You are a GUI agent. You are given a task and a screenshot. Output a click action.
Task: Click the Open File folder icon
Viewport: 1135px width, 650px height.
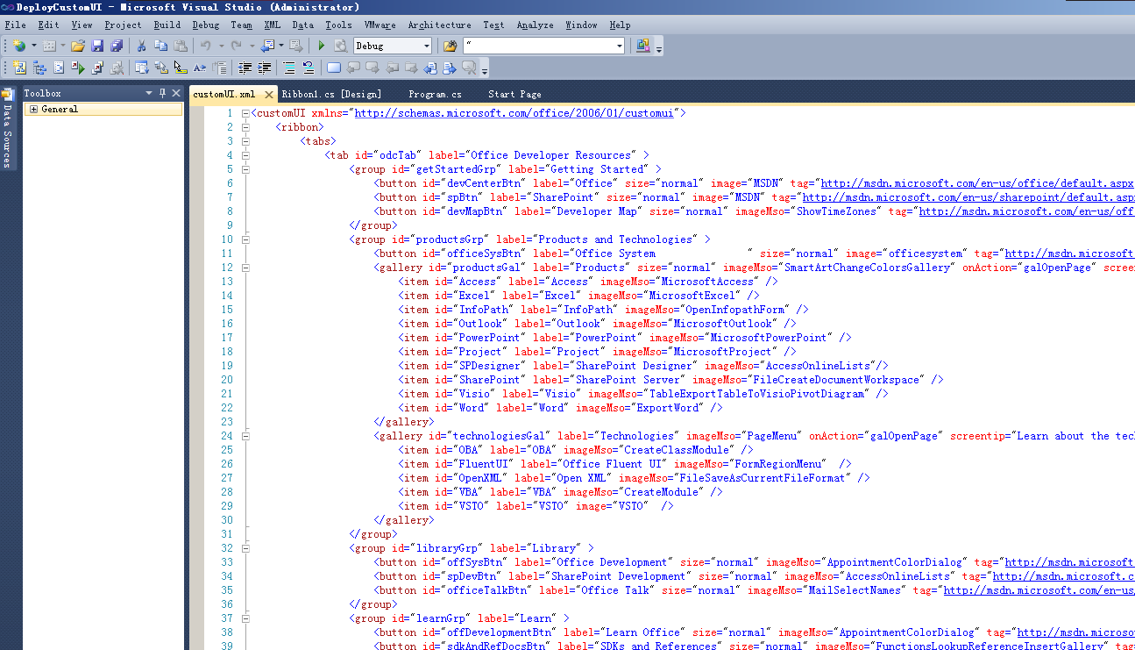coord(78,46)
